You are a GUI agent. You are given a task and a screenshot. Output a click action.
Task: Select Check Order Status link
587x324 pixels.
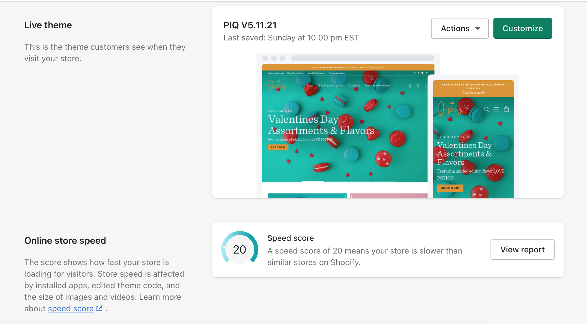pyautogui.click(x=296, y=73)
